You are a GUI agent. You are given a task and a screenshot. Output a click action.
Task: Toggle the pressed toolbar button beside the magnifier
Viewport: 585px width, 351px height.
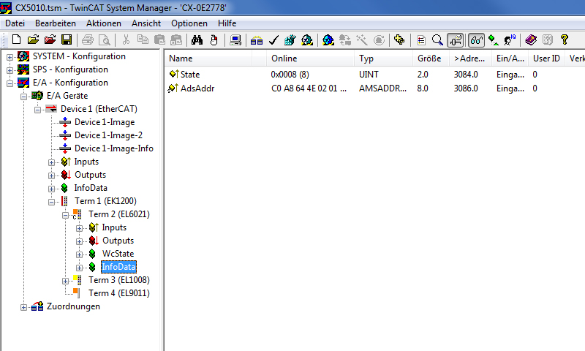click(x=456, y=39)
